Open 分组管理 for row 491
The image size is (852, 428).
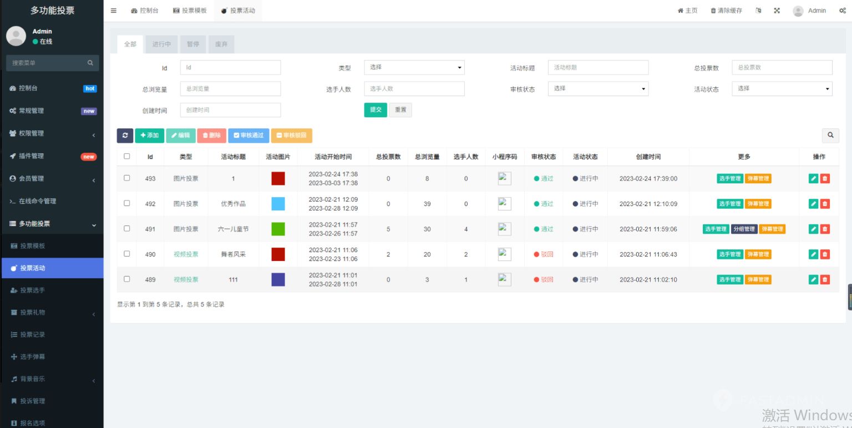(744, 229)
